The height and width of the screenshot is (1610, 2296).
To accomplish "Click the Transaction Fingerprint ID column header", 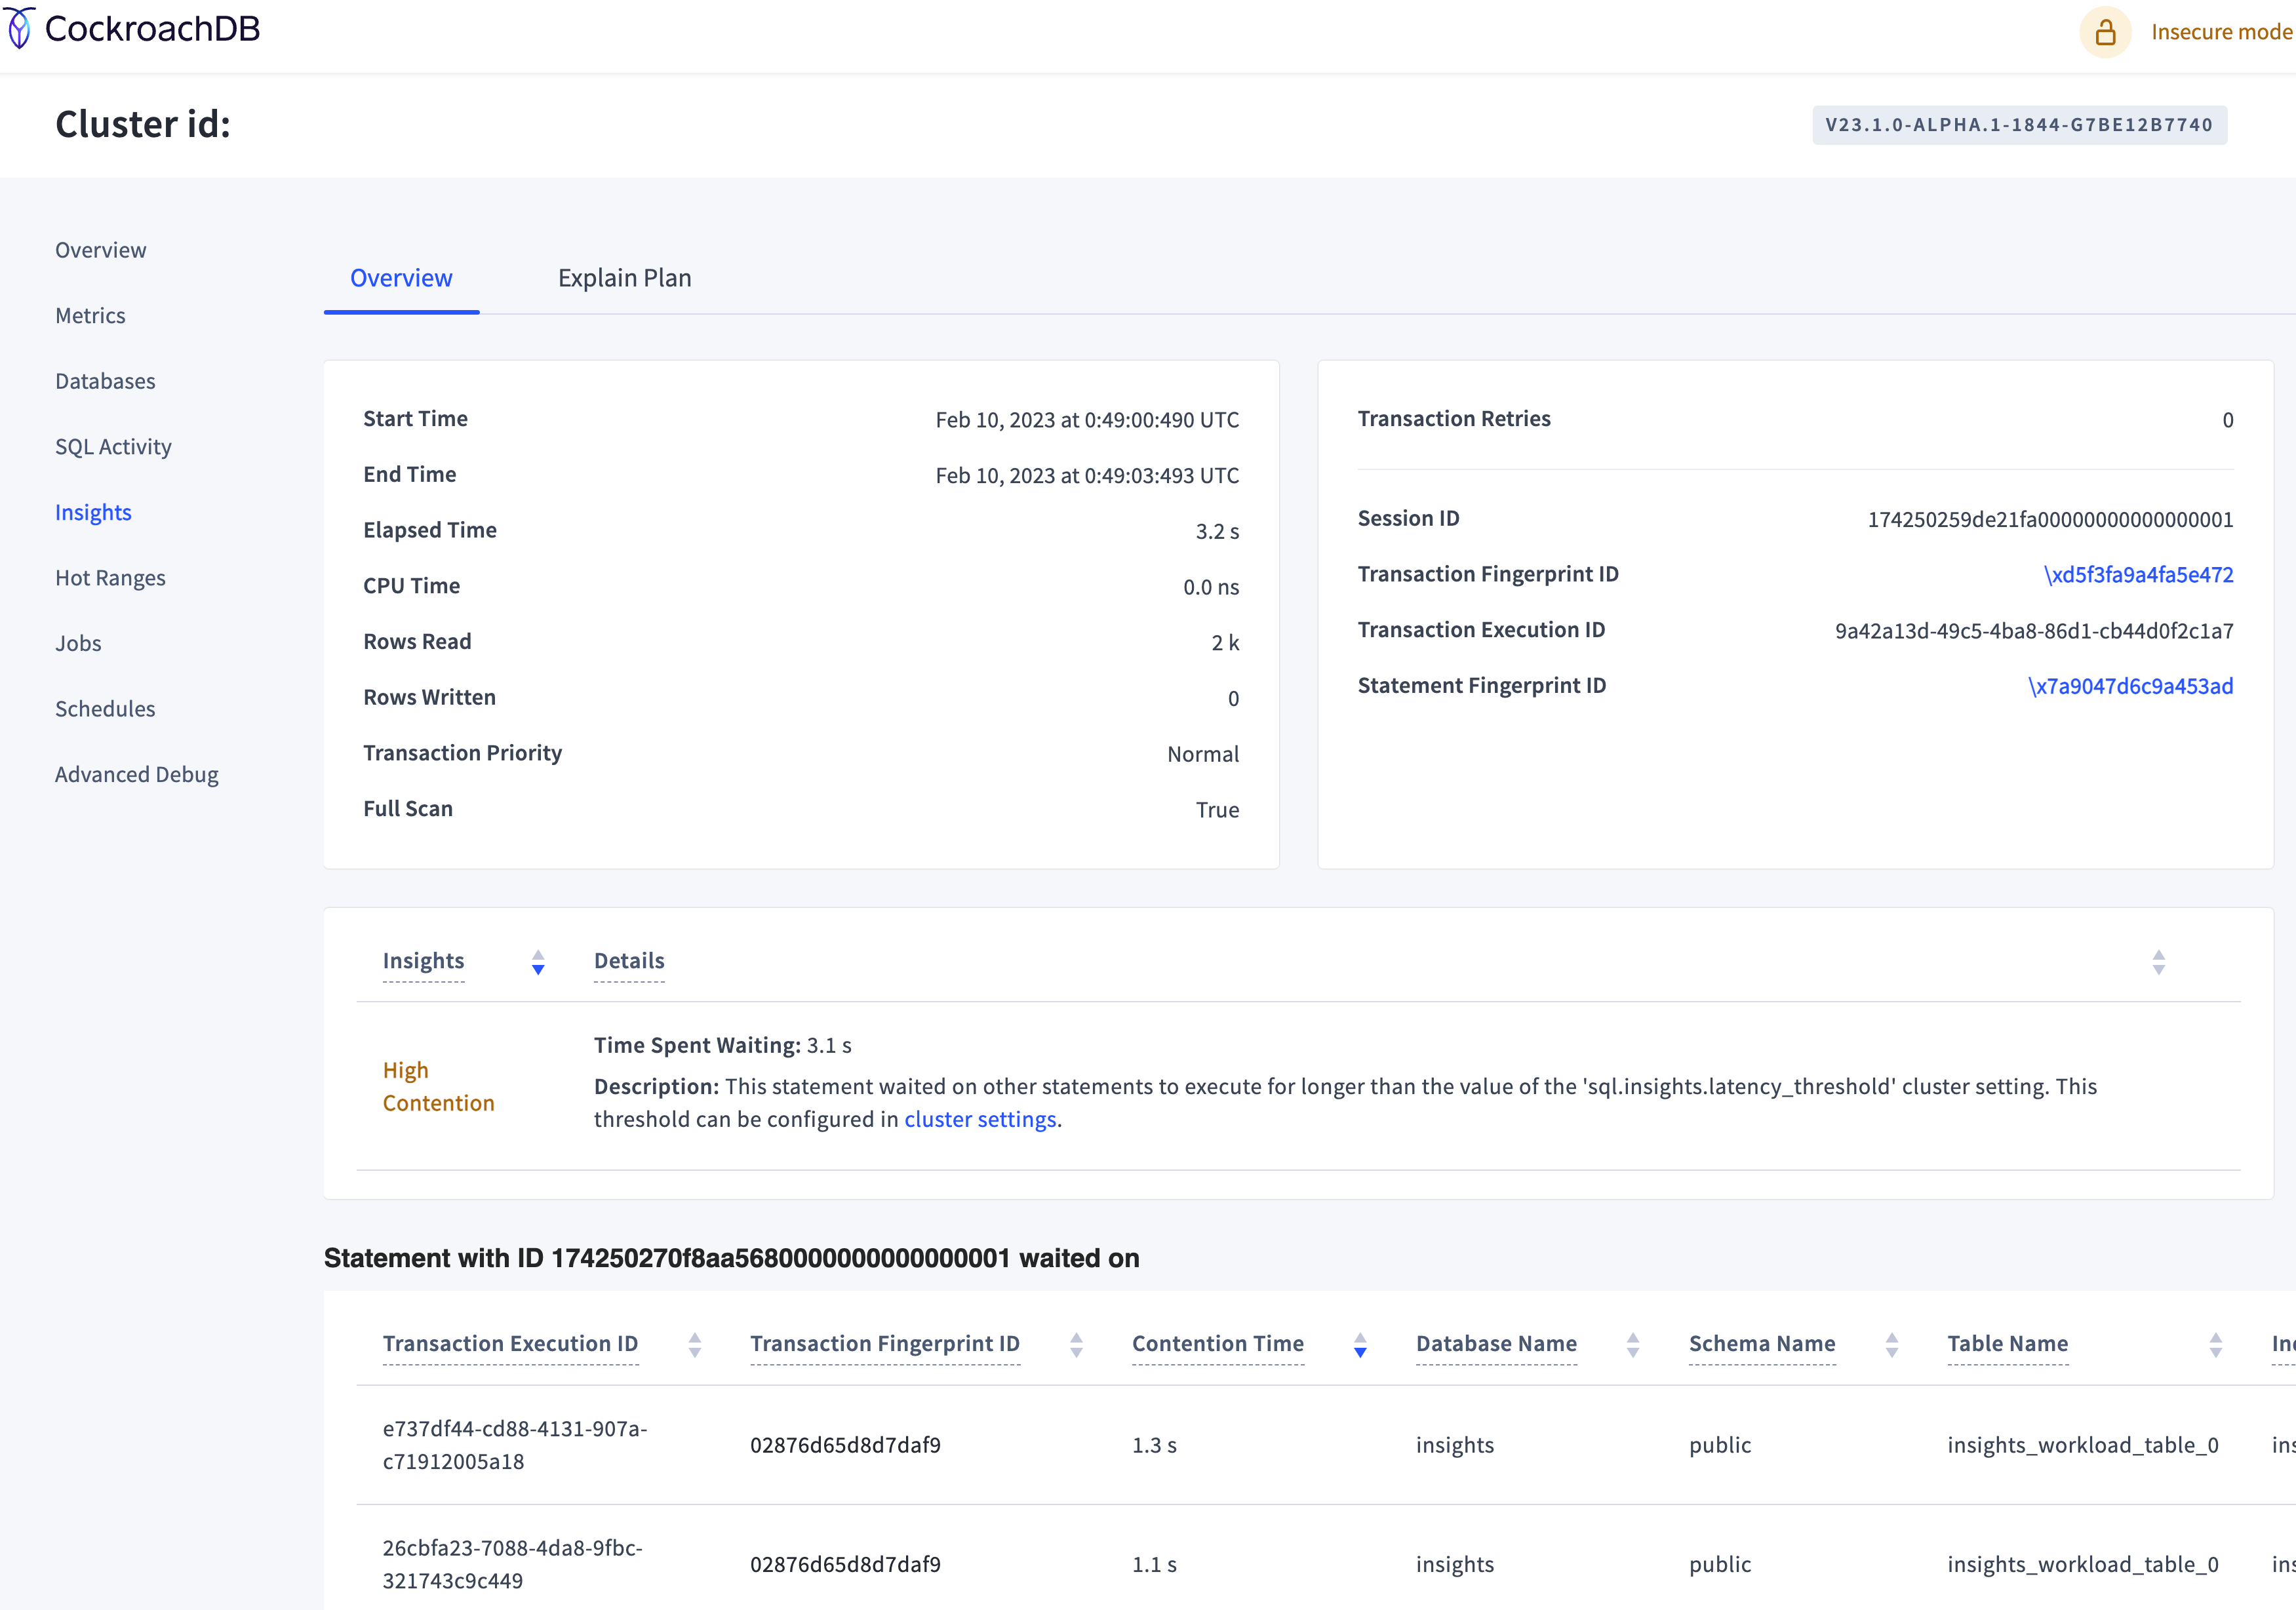I will click(885, 1344).
